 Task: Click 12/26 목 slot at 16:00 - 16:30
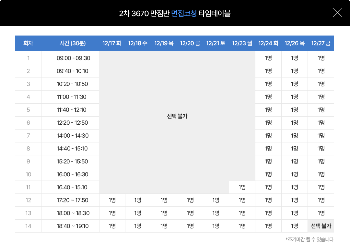click(x=294, y=174)
